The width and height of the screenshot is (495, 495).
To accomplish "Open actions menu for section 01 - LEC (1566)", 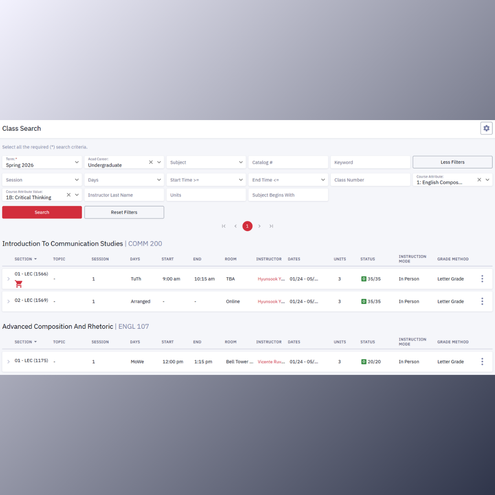I will point(482,278).
